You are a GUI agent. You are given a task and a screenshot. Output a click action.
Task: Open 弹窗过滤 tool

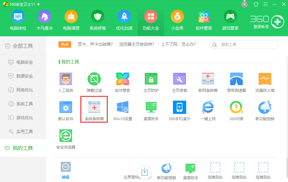tap(94, 82)
